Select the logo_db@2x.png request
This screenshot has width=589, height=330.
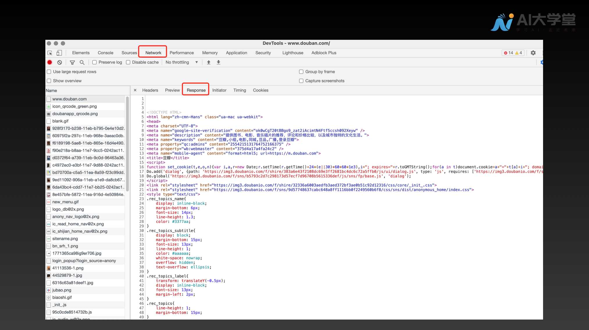[x=85, y=209]
